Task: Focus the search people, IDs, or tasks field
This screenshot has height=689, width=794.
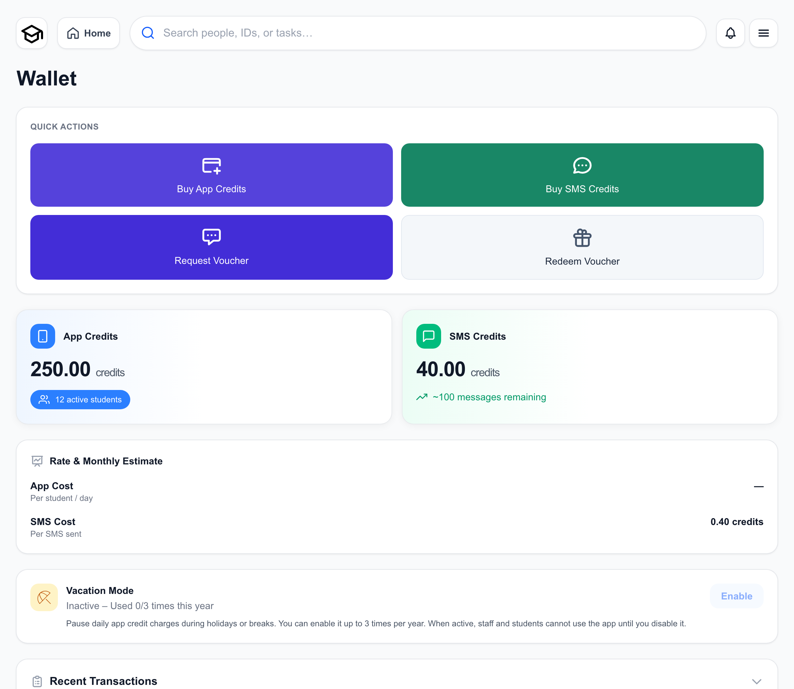Action: click(418, 33)
